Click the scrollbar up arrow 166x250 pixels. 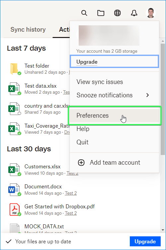click(x=163, y=41)
